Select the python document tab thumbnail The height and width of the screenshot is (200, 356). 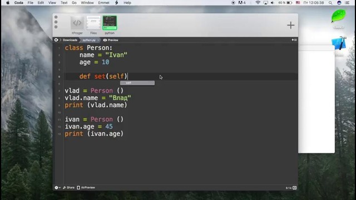pos(110,23)
